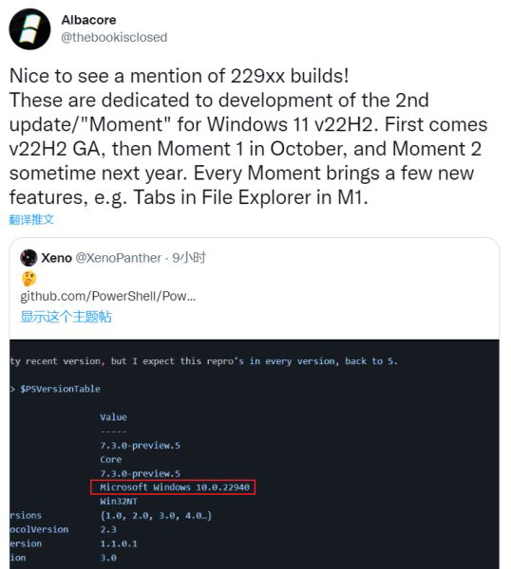The height and width of the screenshot is (569, 511).
Task: Click the Core edition value
Action: (x=111, y=459)
